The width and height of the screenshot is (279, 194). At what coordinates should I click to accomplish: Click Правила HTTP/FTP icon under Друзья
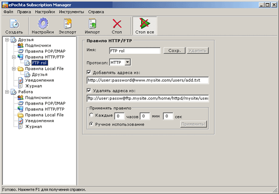20,57
